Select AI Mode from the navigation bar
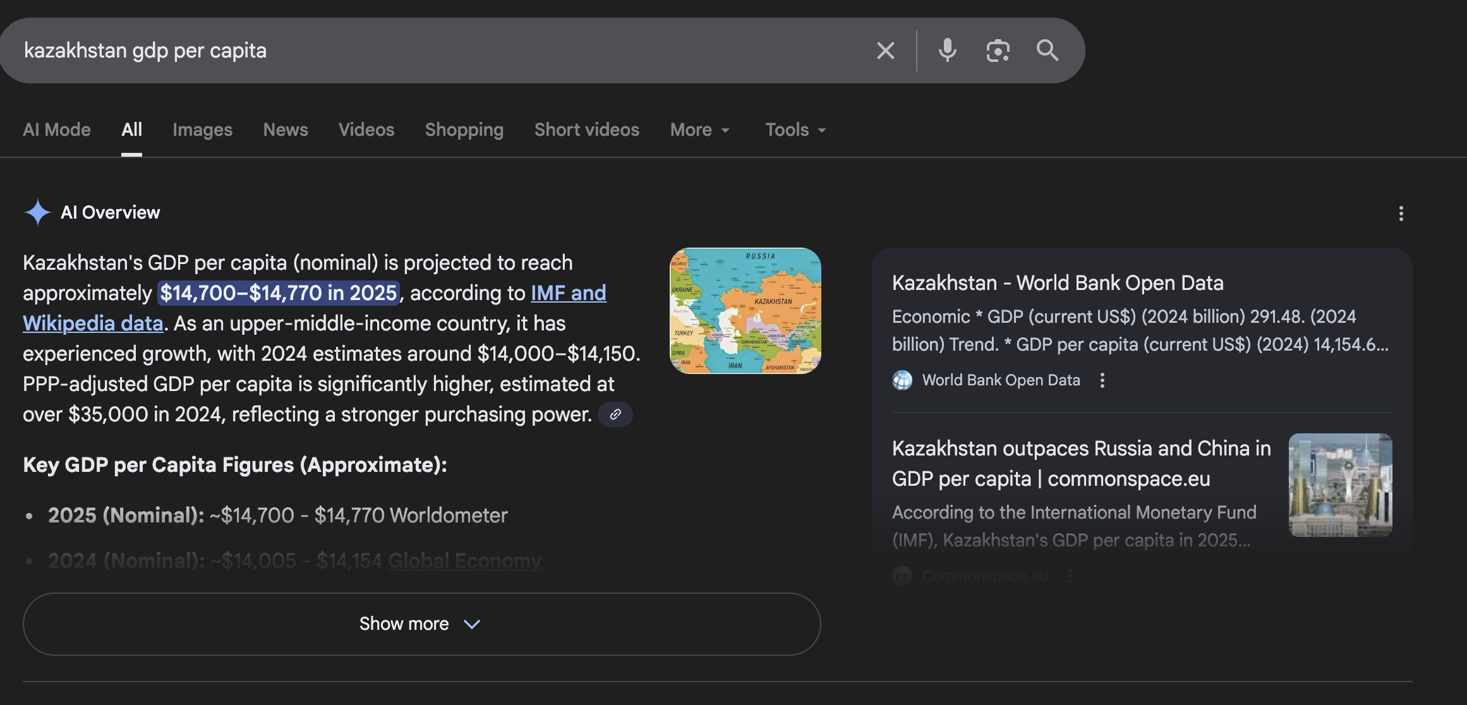 (56, 130)
